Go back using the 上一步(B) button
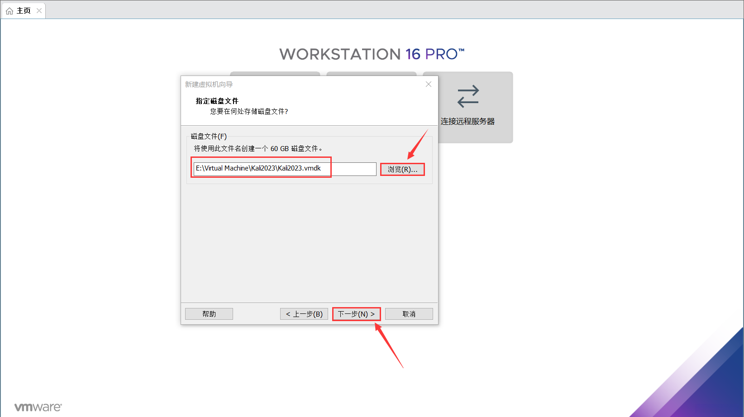This screenshot has width=744, height=417. pyautogui.click(x=304, y=313)
